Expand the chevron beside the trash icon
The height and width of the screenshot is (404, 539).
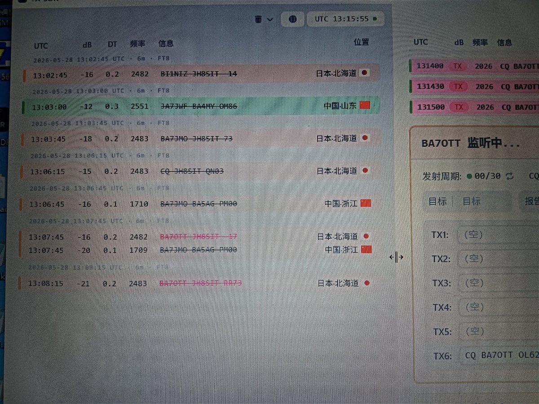coord(270,19)
